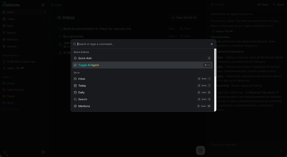Click Home folder tag on groceries task
Viewport: 287px width, 157px height.
185,36
